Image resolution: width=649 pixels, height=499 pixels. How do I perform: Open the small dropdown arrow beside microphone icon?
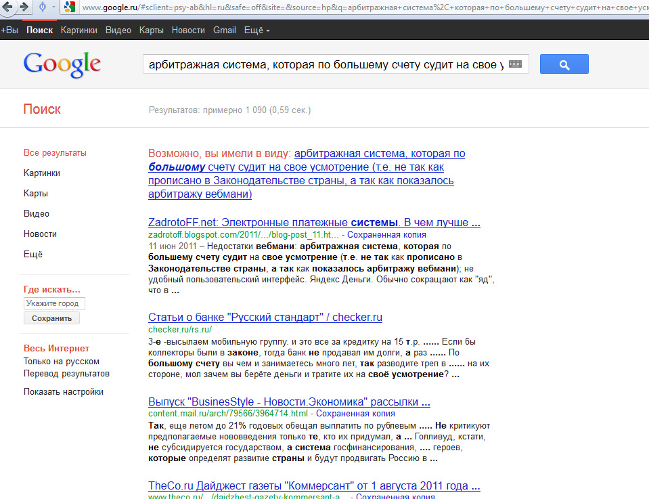pyautogui.click(x=53, y=7)
